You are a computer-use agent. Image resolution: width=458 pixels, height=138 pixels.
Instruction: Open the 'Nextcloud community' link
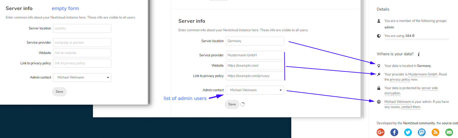(x=419, y=123)
